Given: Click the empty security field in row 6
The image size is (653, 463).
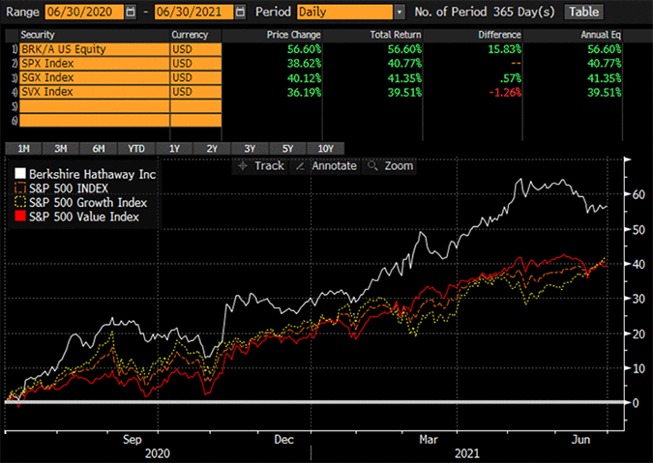Looking at the screenshot, I should pyautogui.click(x=94, y=120).
